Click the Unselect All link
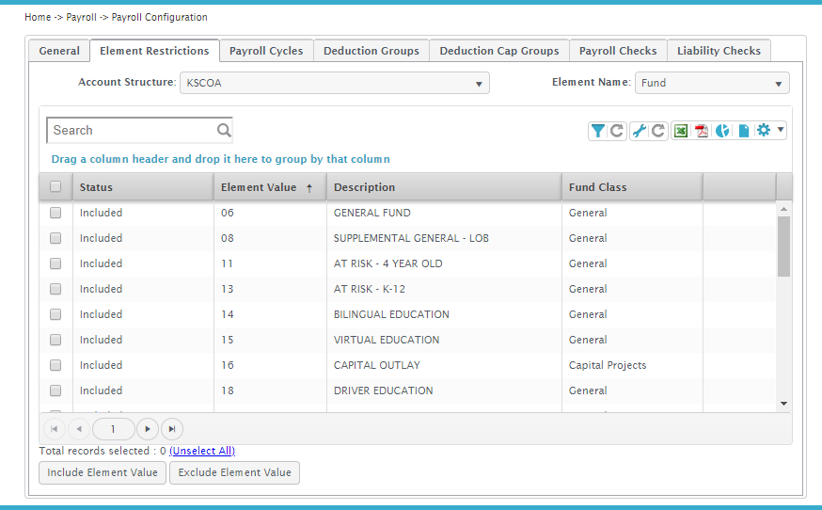822x510 pixels. (x=202, y=451)
